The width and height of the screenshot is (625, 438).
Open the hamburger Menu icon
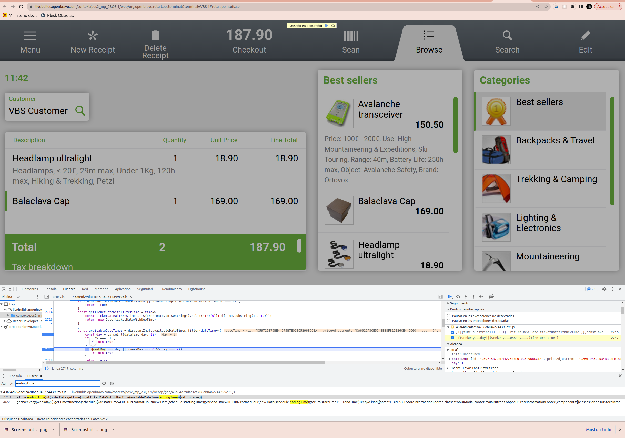click(x=30, y=36)
